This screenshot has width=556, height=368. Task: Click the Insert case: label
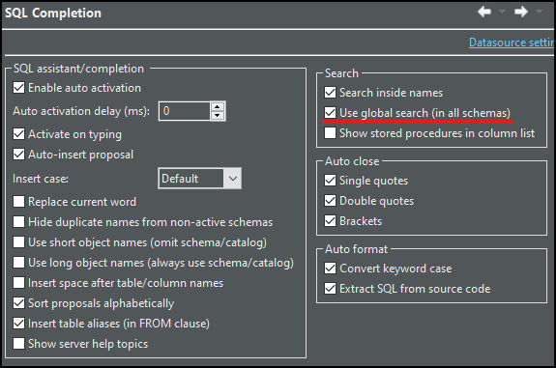pyautogui.click(x=41, y=179)
